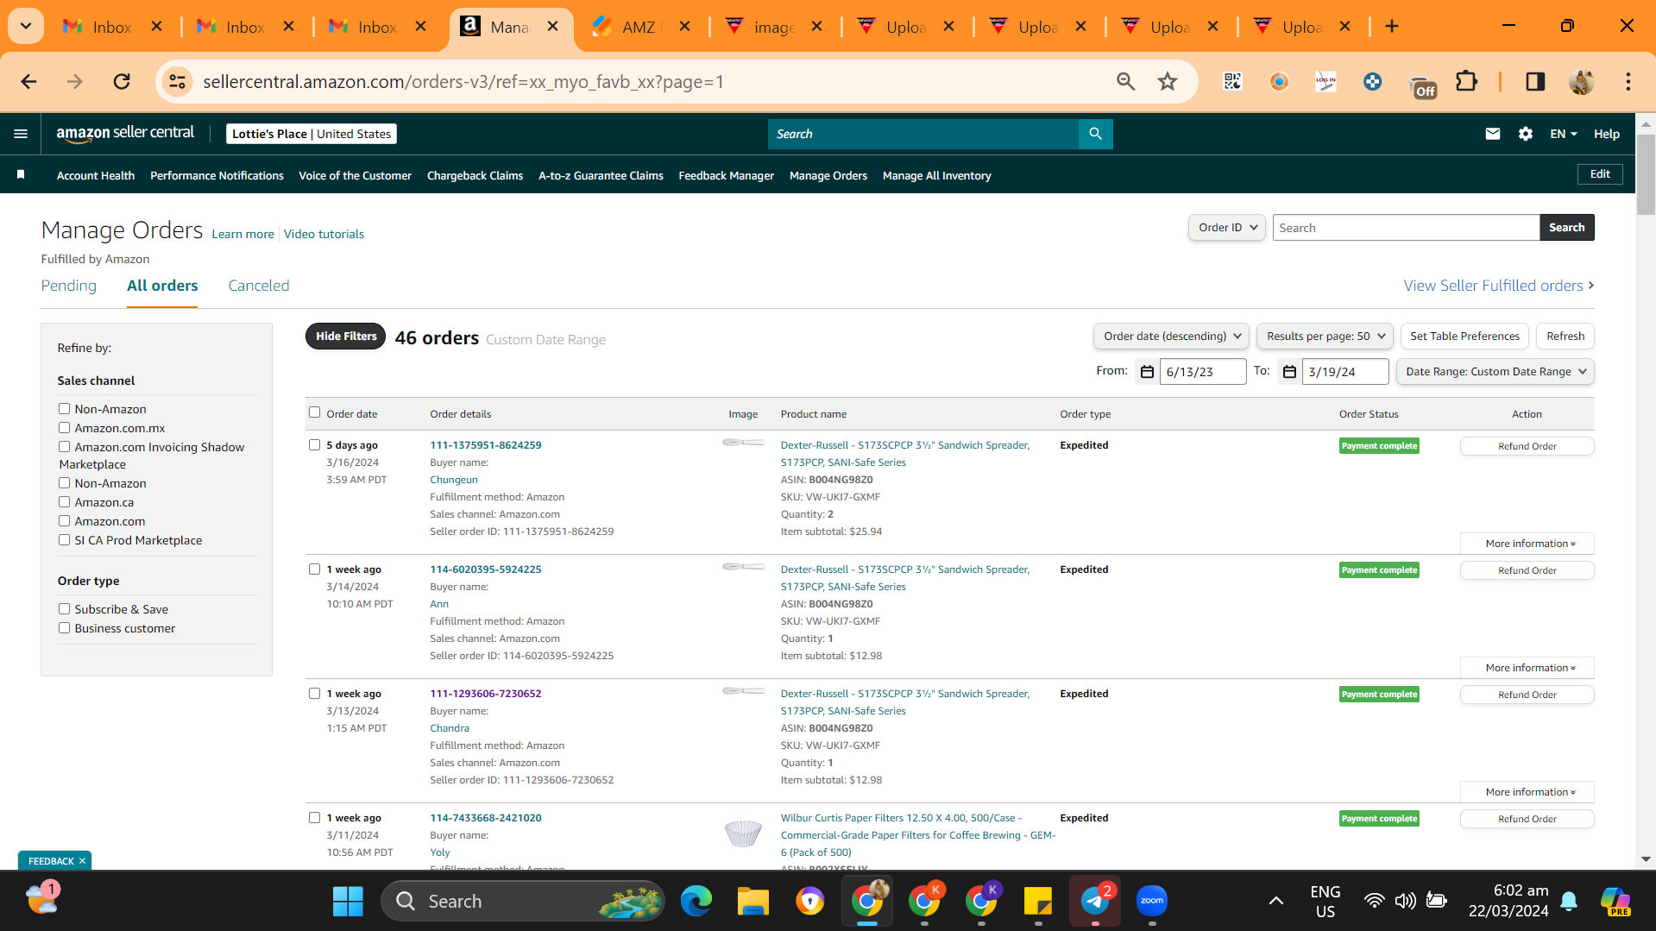1656x931 pixels.
Task: Open View Seller Fulfilled orders link
Action: [1499, 286]
